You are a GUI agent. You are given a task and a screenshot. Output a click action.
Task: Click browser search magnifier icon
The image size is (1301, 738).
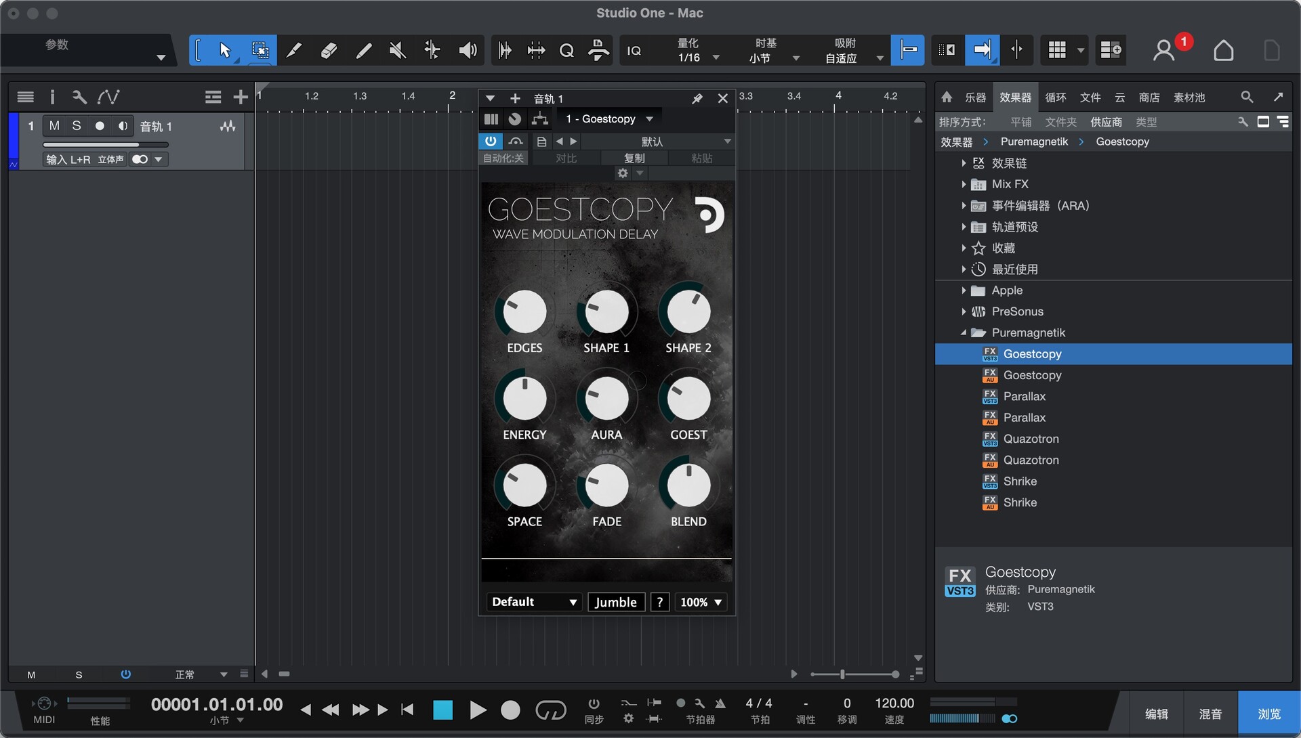[x=1247, y=97]
